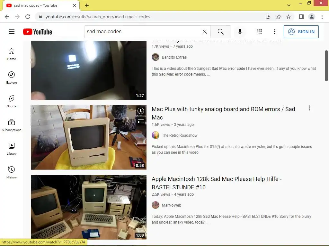Click the 'Today: Apple Macintosh 128k' description
Screen dimensions: 329x246
[x=231, y=219]
